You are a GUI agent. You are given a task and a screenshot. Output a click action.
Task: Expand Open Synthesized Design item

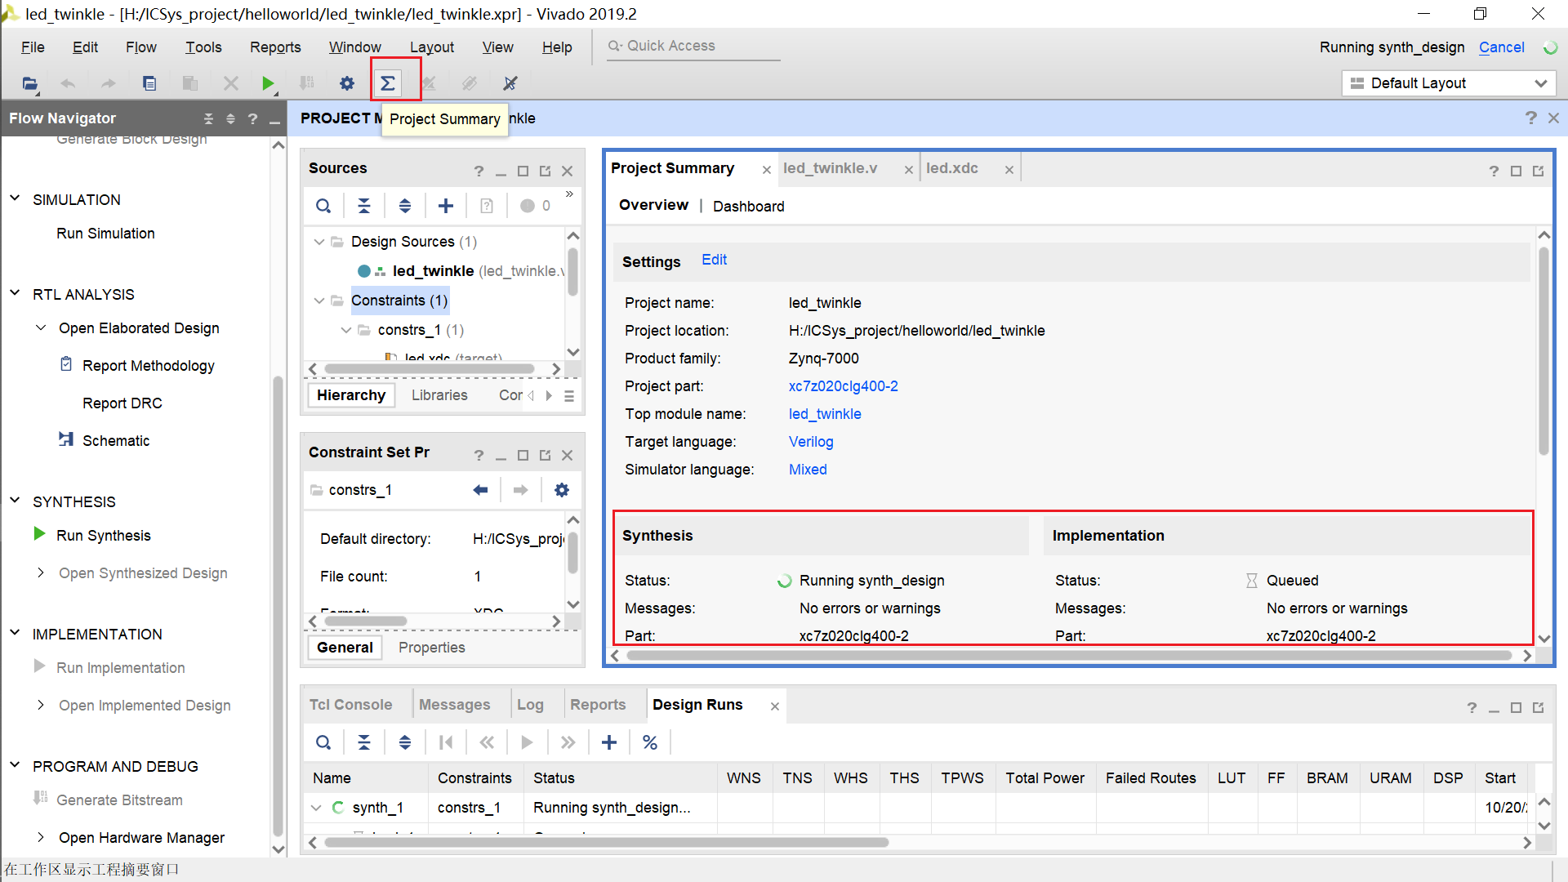click(41, 572)
